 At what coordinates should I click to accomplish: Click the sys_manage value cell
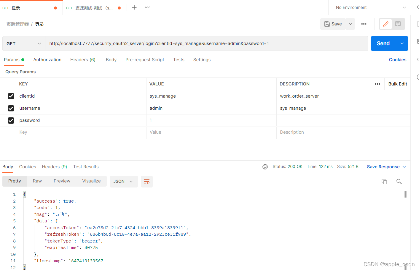pyautogui.click(x=211, y=96)
